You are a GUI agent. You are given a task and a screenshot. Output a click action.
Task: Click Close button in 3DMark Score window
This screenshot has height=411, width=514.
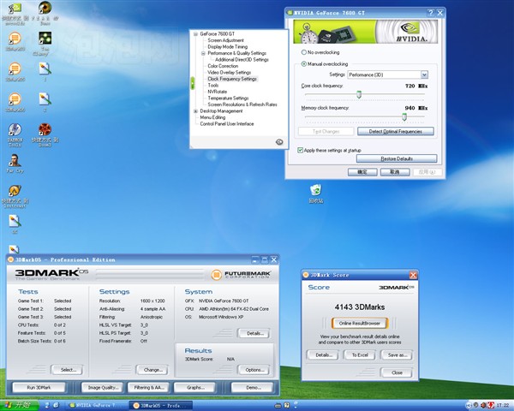point(397,372)
